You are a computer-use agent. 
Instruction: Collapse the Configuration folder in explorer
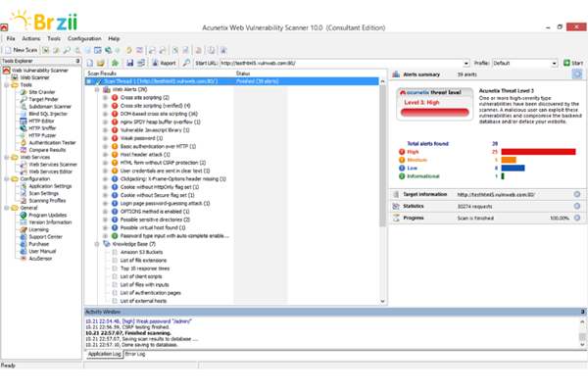[x=7, y=179]
